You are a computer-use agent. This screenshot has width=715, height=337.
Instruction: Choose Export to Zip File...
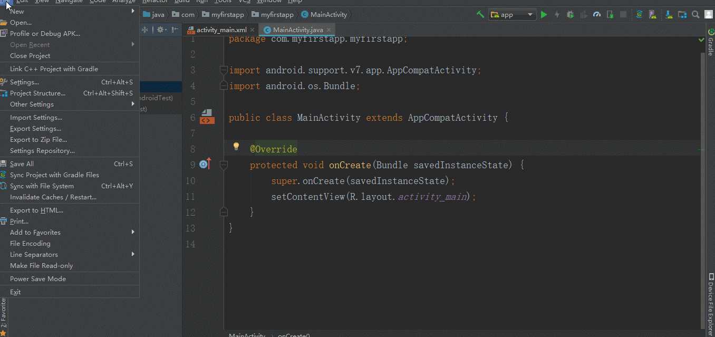pyautogui.click(x=70, y=139)
